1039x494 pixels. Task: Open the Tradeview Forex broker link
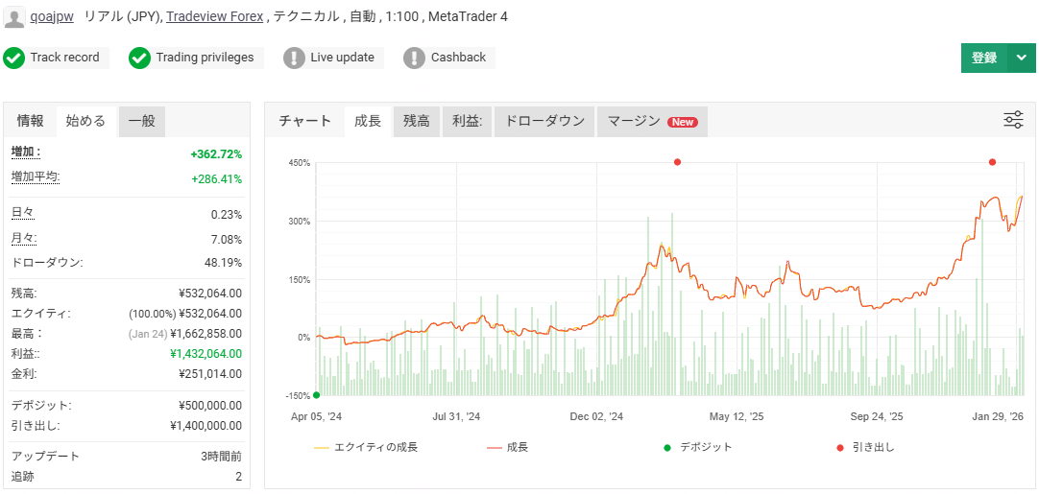tap(214, 16)
